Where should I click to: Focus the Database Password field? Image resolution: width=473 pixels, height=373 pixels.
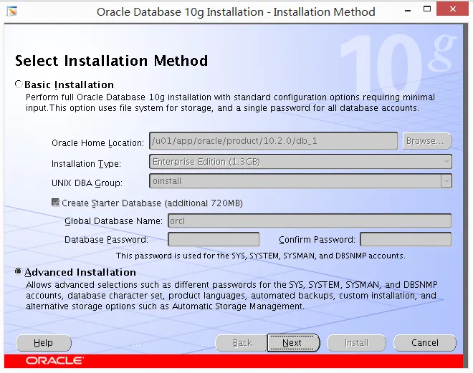[214, 239]
